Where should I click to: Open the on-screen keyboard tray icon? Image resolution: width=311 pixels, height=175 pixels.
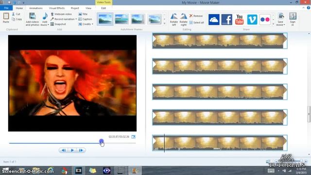pos(271,171)
